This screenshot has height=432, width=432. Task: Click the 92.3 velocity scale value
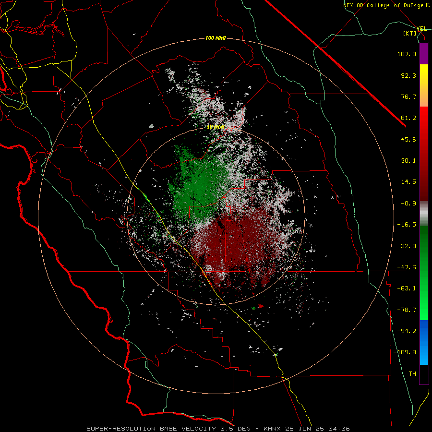click(x=408, y=75)
